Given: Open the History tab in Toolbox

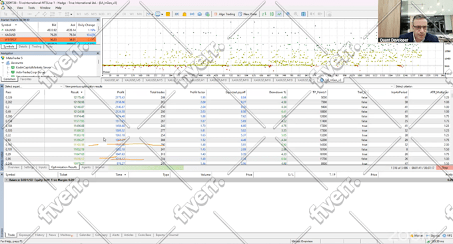Looking at the screenshot, I should 39,235.
